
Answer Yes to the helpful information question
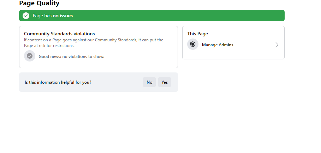point(165,82)
